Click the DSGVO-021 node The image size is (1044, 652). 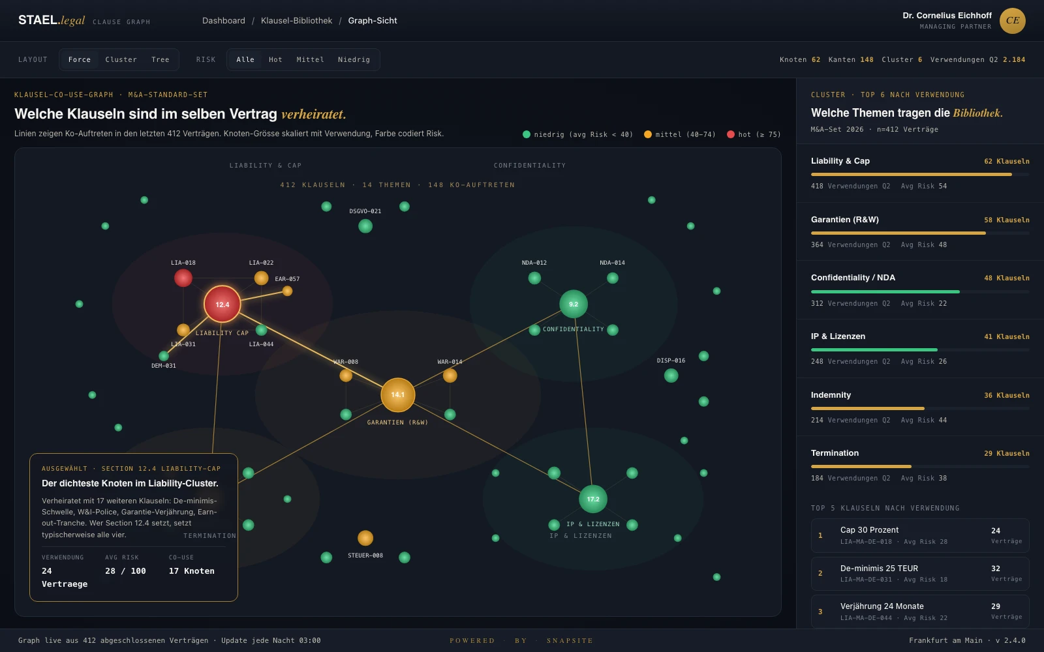(x=365, y=226)
